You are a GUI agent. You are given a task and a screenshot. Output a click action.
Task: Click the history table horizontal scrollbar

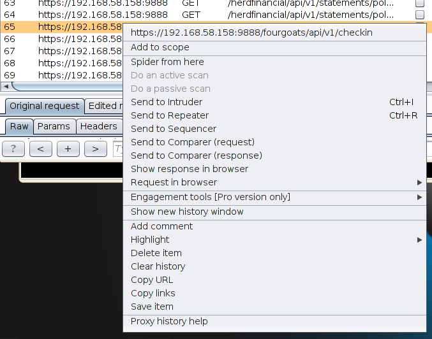coord(67,87)
